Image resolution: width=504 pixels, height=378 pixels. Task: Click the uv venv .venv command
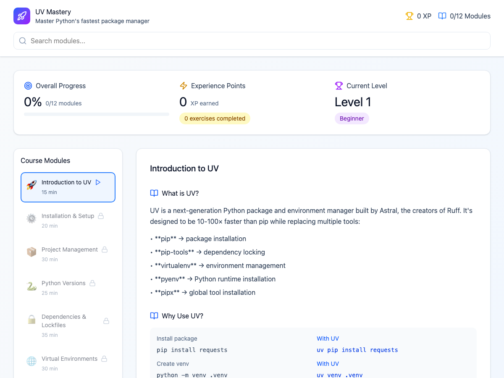[340, 375]
